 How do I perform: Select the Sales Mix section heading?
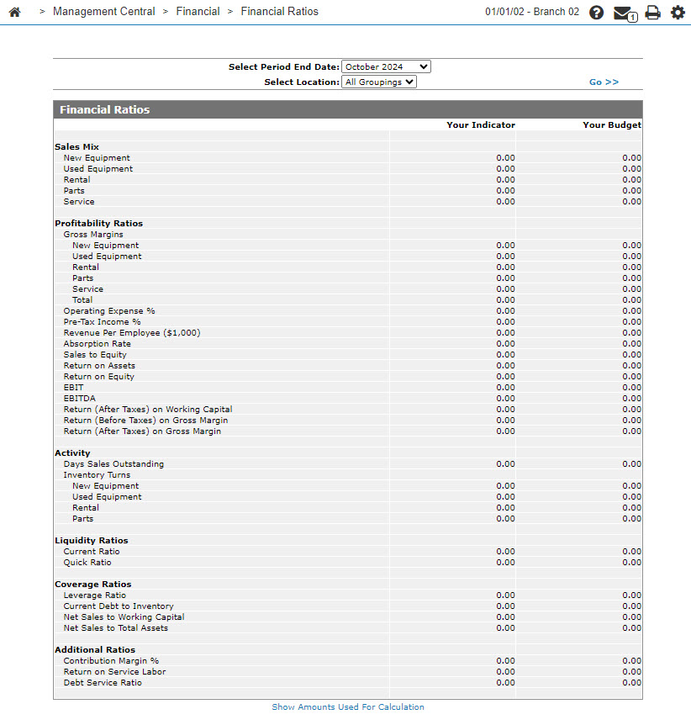(76, 146)
